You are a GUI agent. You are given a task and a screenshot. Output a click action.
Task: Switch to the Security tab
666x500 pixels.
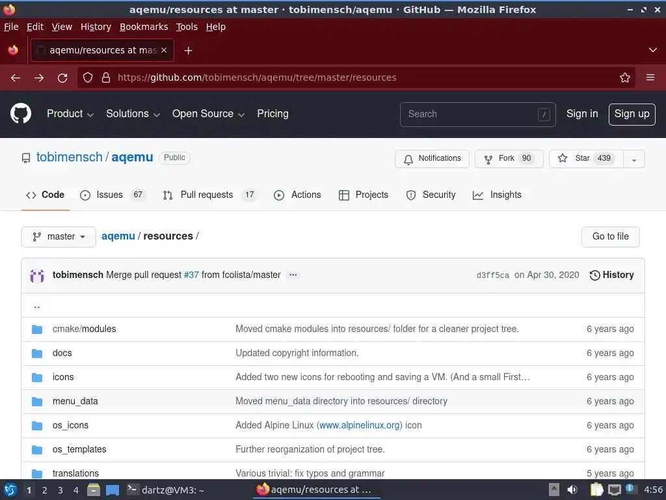pyautogui.click(x=431, y=195)
